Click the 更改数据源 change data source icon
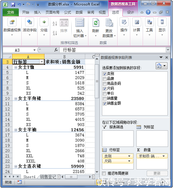Screen dimensions: 173x188 coord(109,22)
